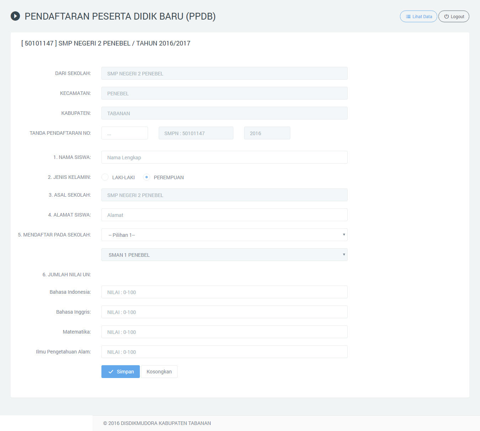Viewport: 480px width, 431px height.
Task: Click the KECAMATAN field showing PENEBEL
Action: pos(225,93)
